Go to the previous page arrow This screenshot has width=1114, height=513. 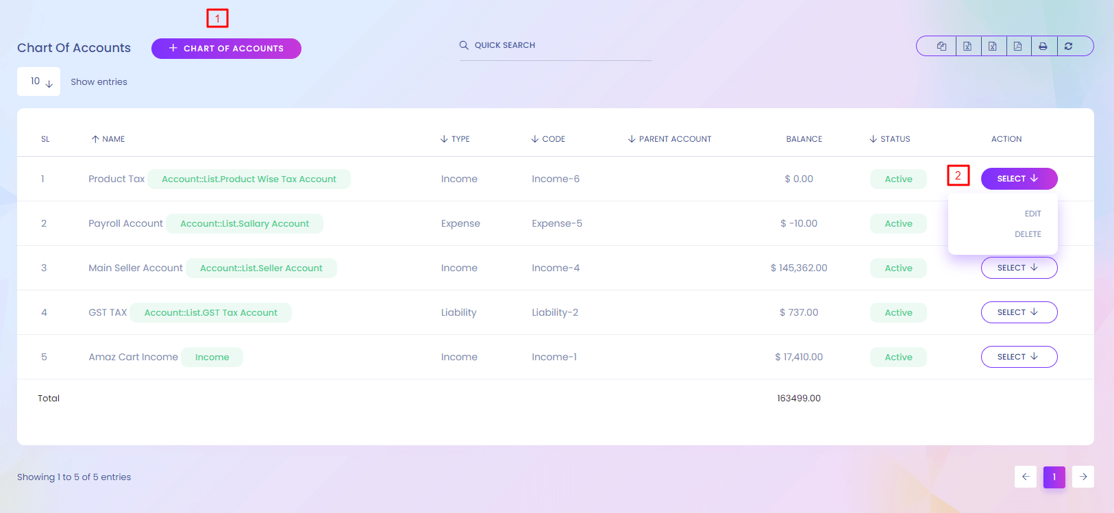1026,477
